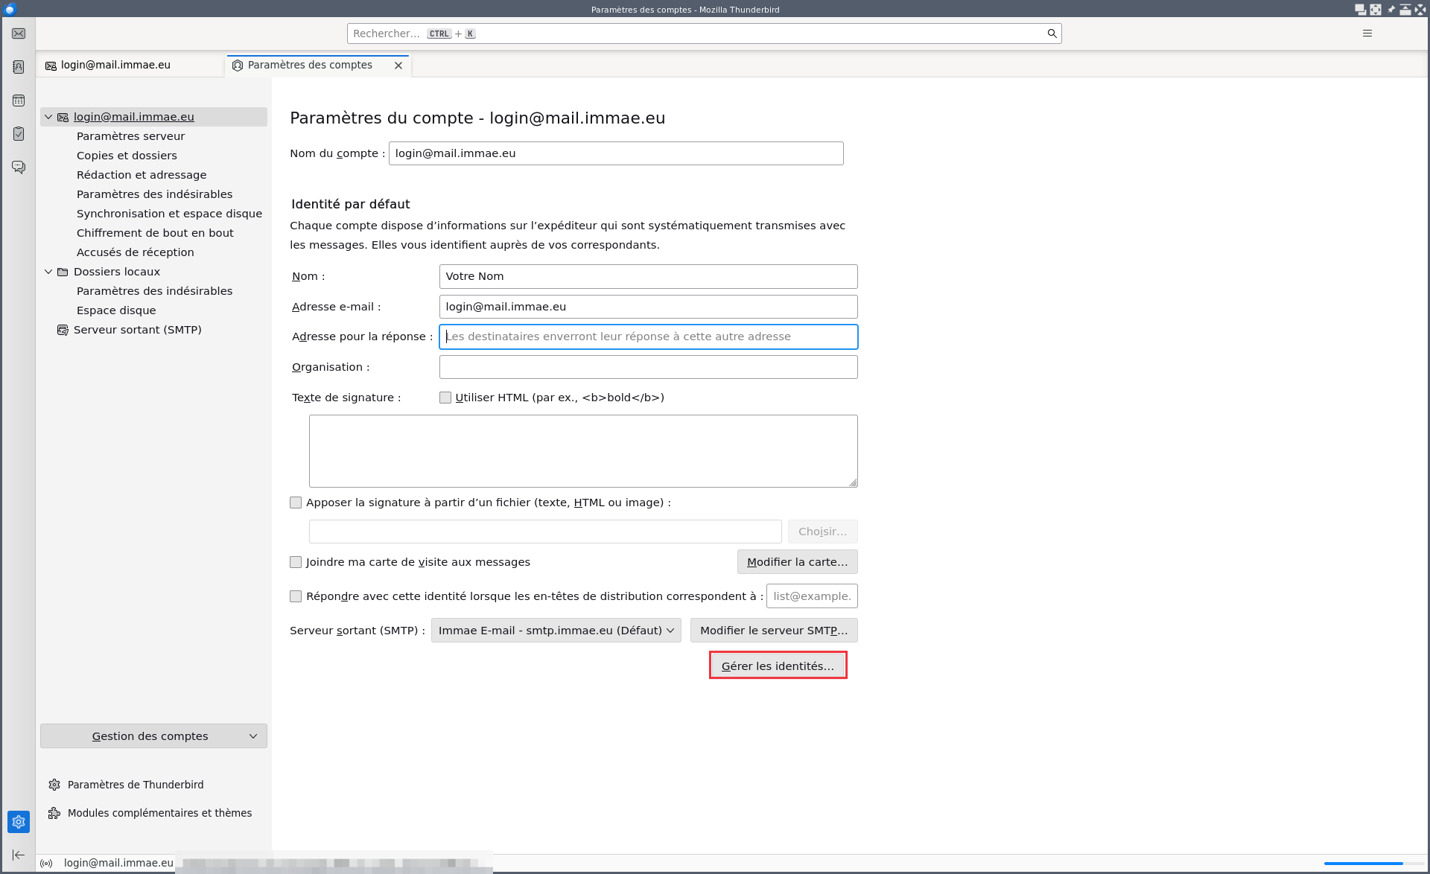Open Dossiers locaux Paramètres des indésirables
1430x874 pixels.
pos(154,291)
